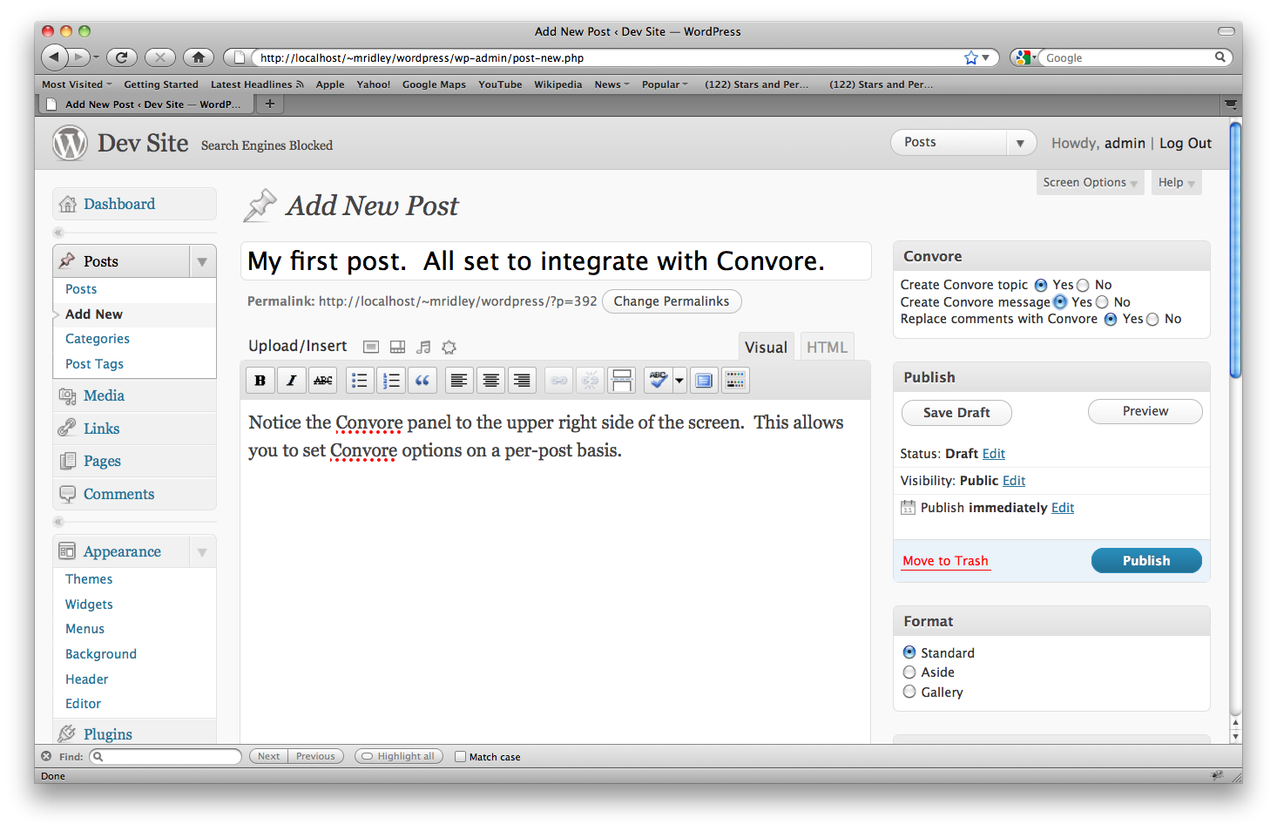
Task: Go to the Widgets page
Action: tap(89, 605)
